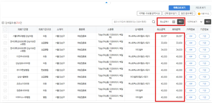Click the 상세분류 column header
This screenshot has height=103, width=212.
139,29
